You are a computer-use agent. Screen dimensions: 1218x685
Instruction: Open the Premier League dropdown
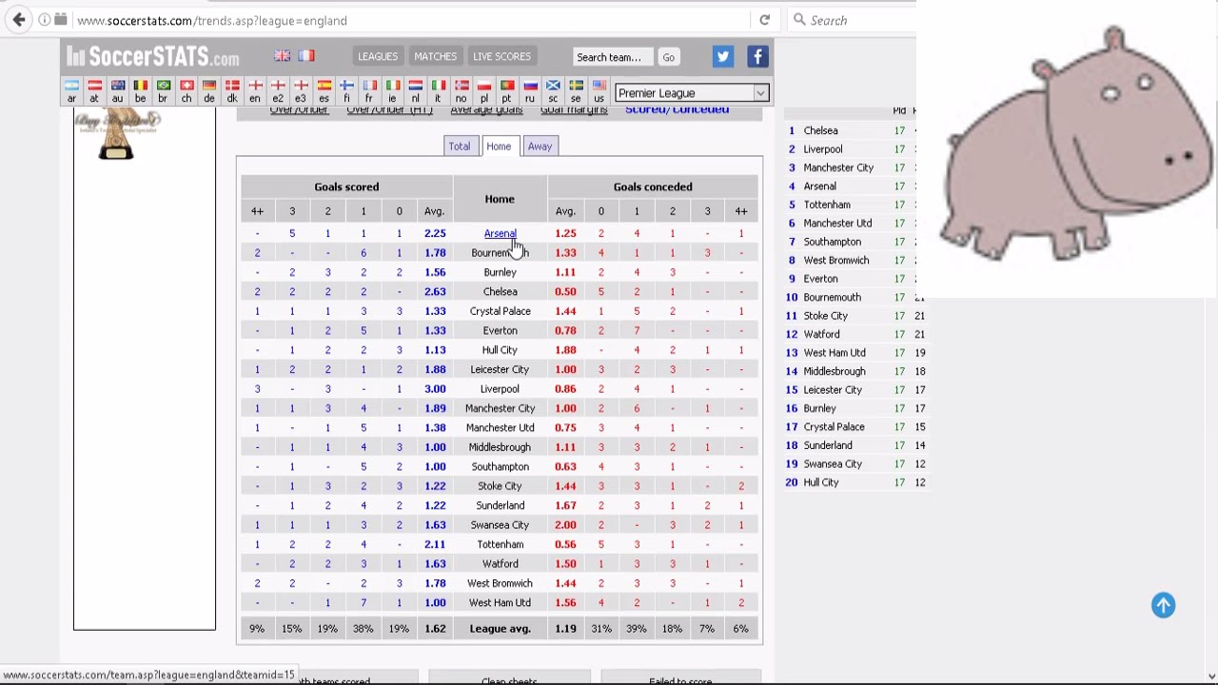tap(692, 93)
